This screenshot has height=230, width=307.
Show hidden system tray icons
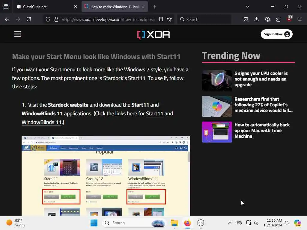tap(229, 223)
